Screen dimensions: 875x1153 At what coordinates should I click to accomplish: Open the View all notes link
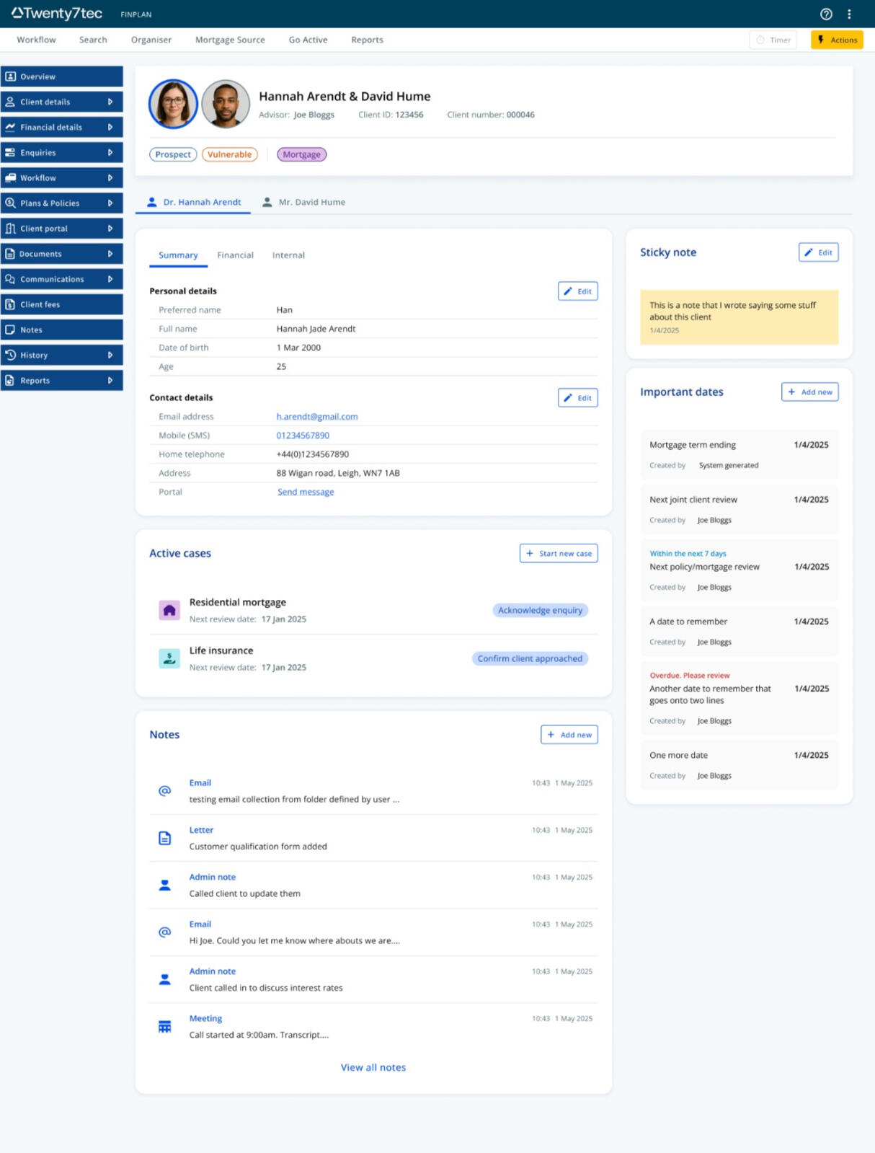coord(373,1067)
